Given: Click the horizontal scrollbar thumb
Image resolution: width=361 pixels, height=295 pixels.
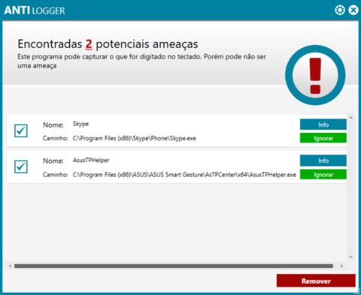Looking at the screenshot, I should pyautogui.click(x=174, y=266).
